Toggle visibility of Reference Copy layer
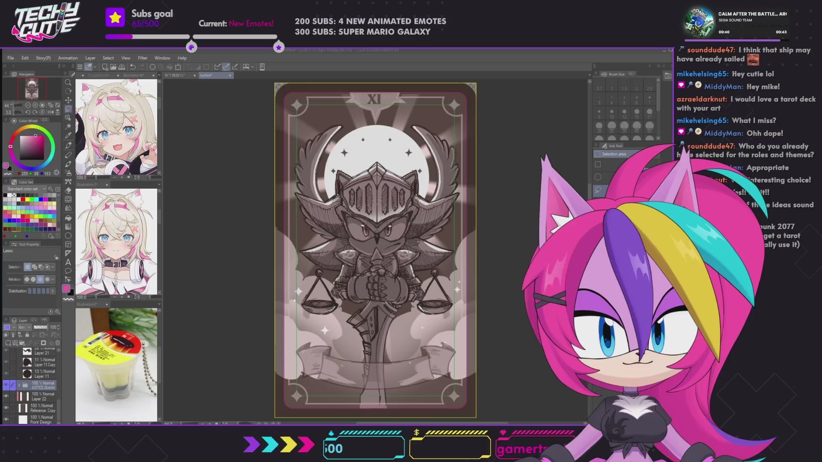Image resolution: width=822 pixels, height=462 pixels. 6,408
